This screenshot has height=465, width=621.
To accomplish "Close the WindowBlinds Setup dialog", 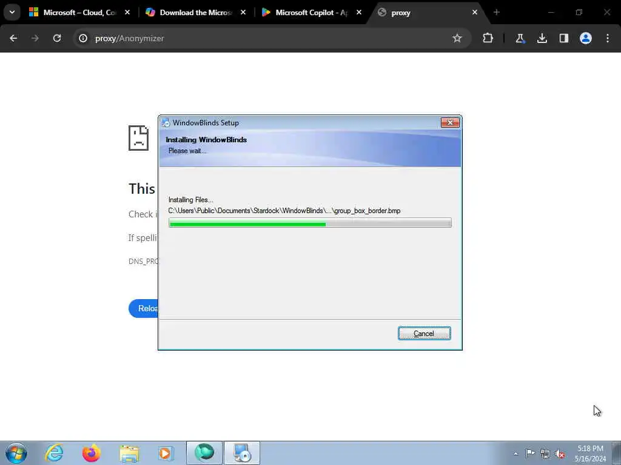I will (450, 122).
